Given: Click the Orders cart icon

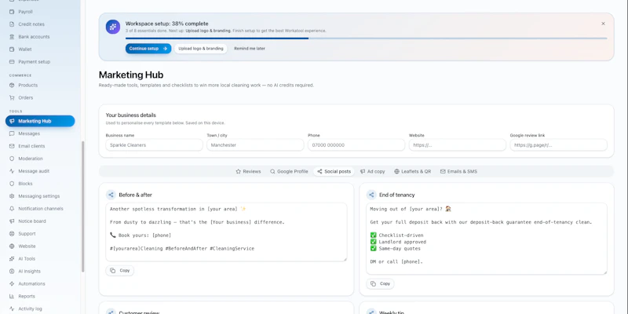Looking at the screenshot, I should pyautogui.click(x=12, y=97).
